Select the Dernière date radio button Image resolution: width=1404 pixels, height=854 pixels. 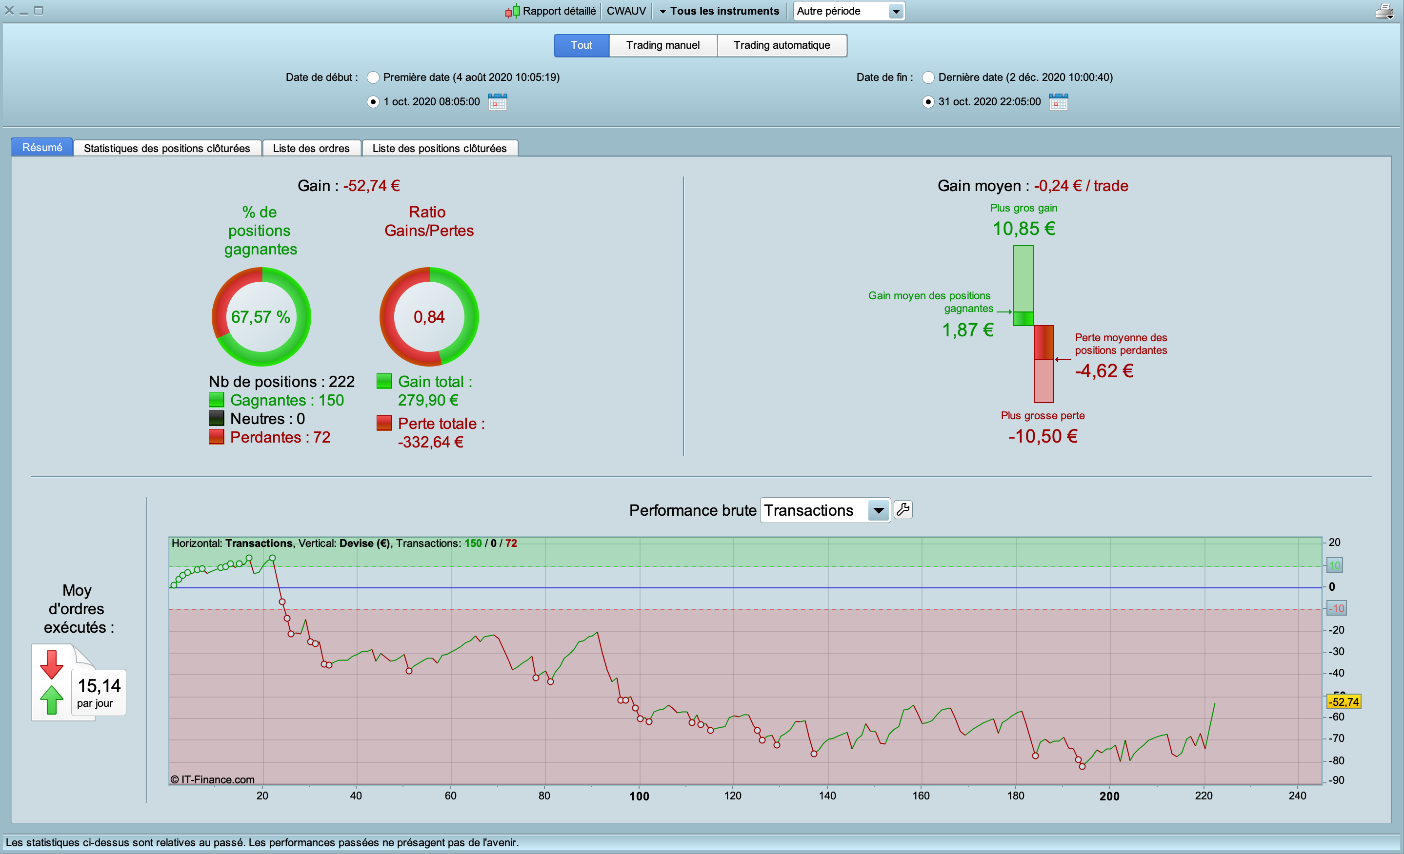[928, 78]
